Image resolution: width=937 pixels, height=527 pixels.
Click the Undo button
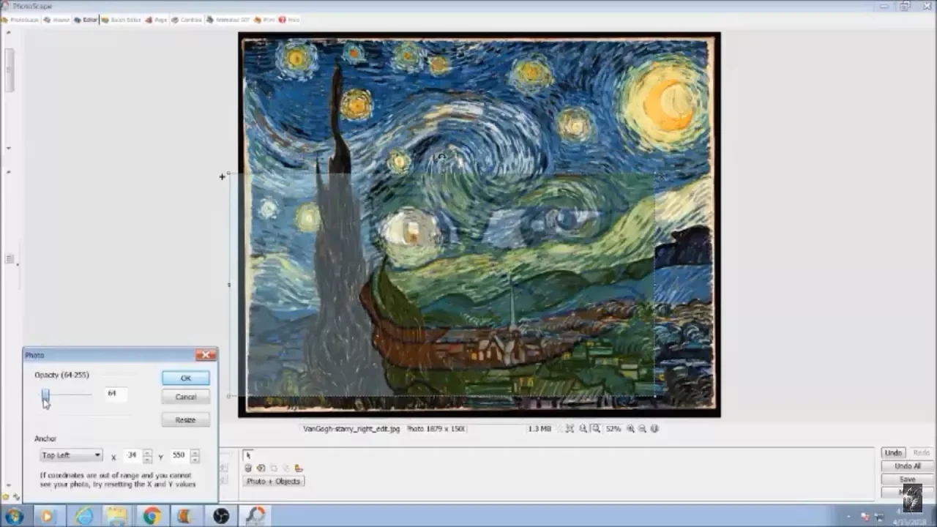tap(892, 453)
